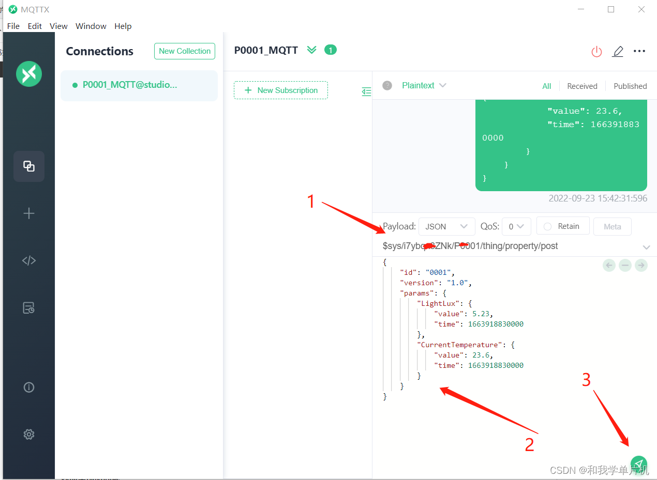Click the topic input field
657x480 pixels.
(x=510, y=246)
